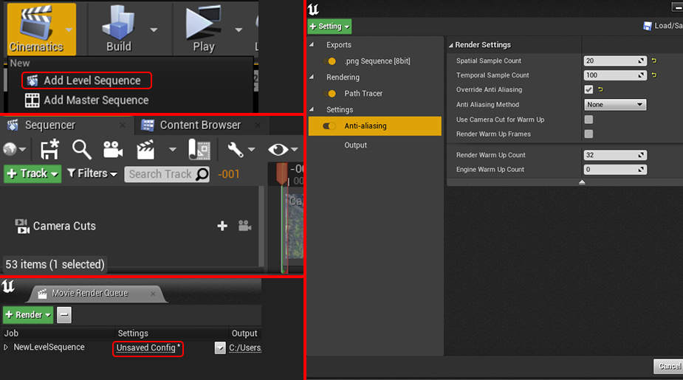683x380 pixels.
Task: Focus the Search Tracks field
Action: (x=167, y=174)
